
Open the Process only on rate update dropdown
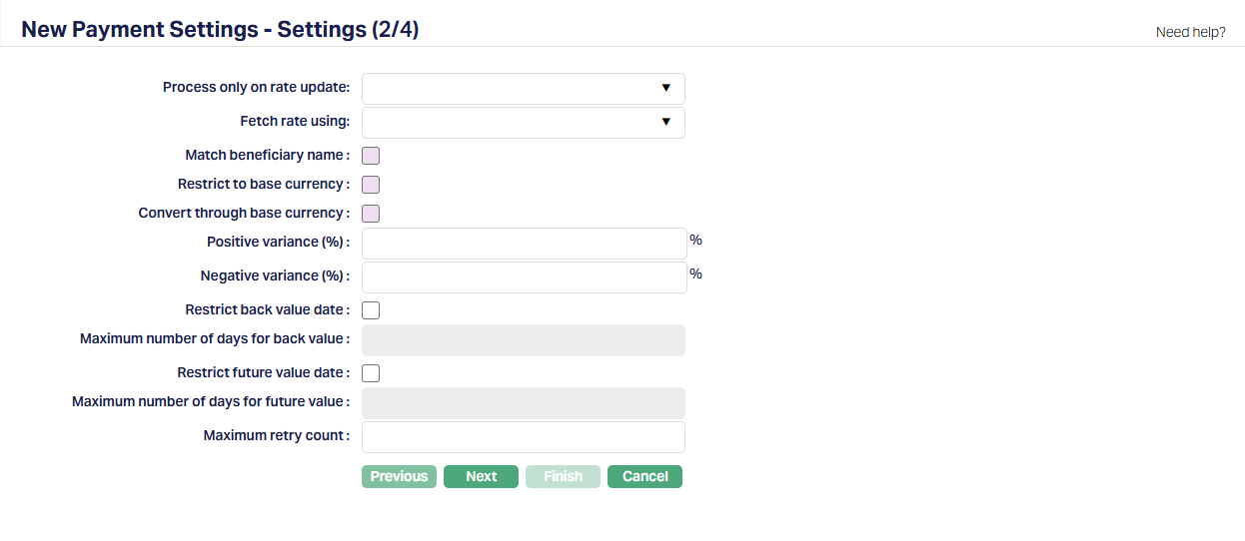point(523,89)
